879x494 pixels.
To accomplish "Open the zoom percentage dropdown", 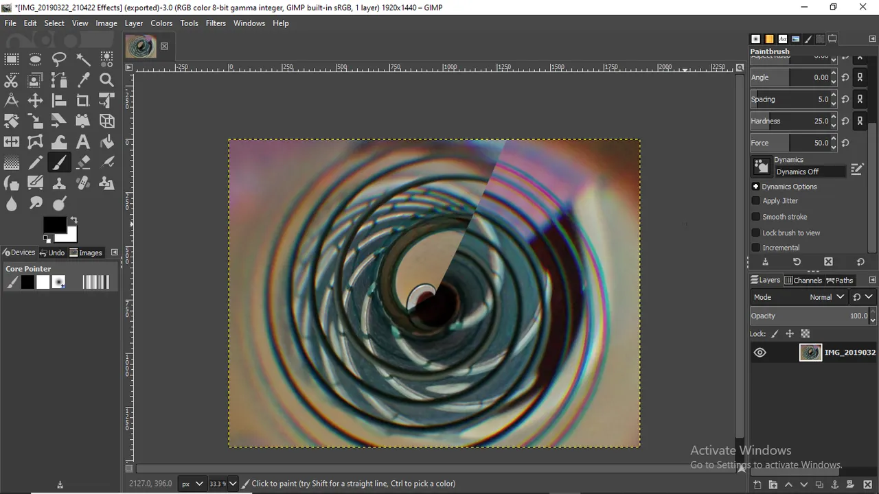I will [233, 484].
